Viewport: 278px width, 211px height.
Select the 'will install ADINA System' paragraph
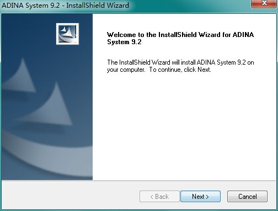(180, 66)
